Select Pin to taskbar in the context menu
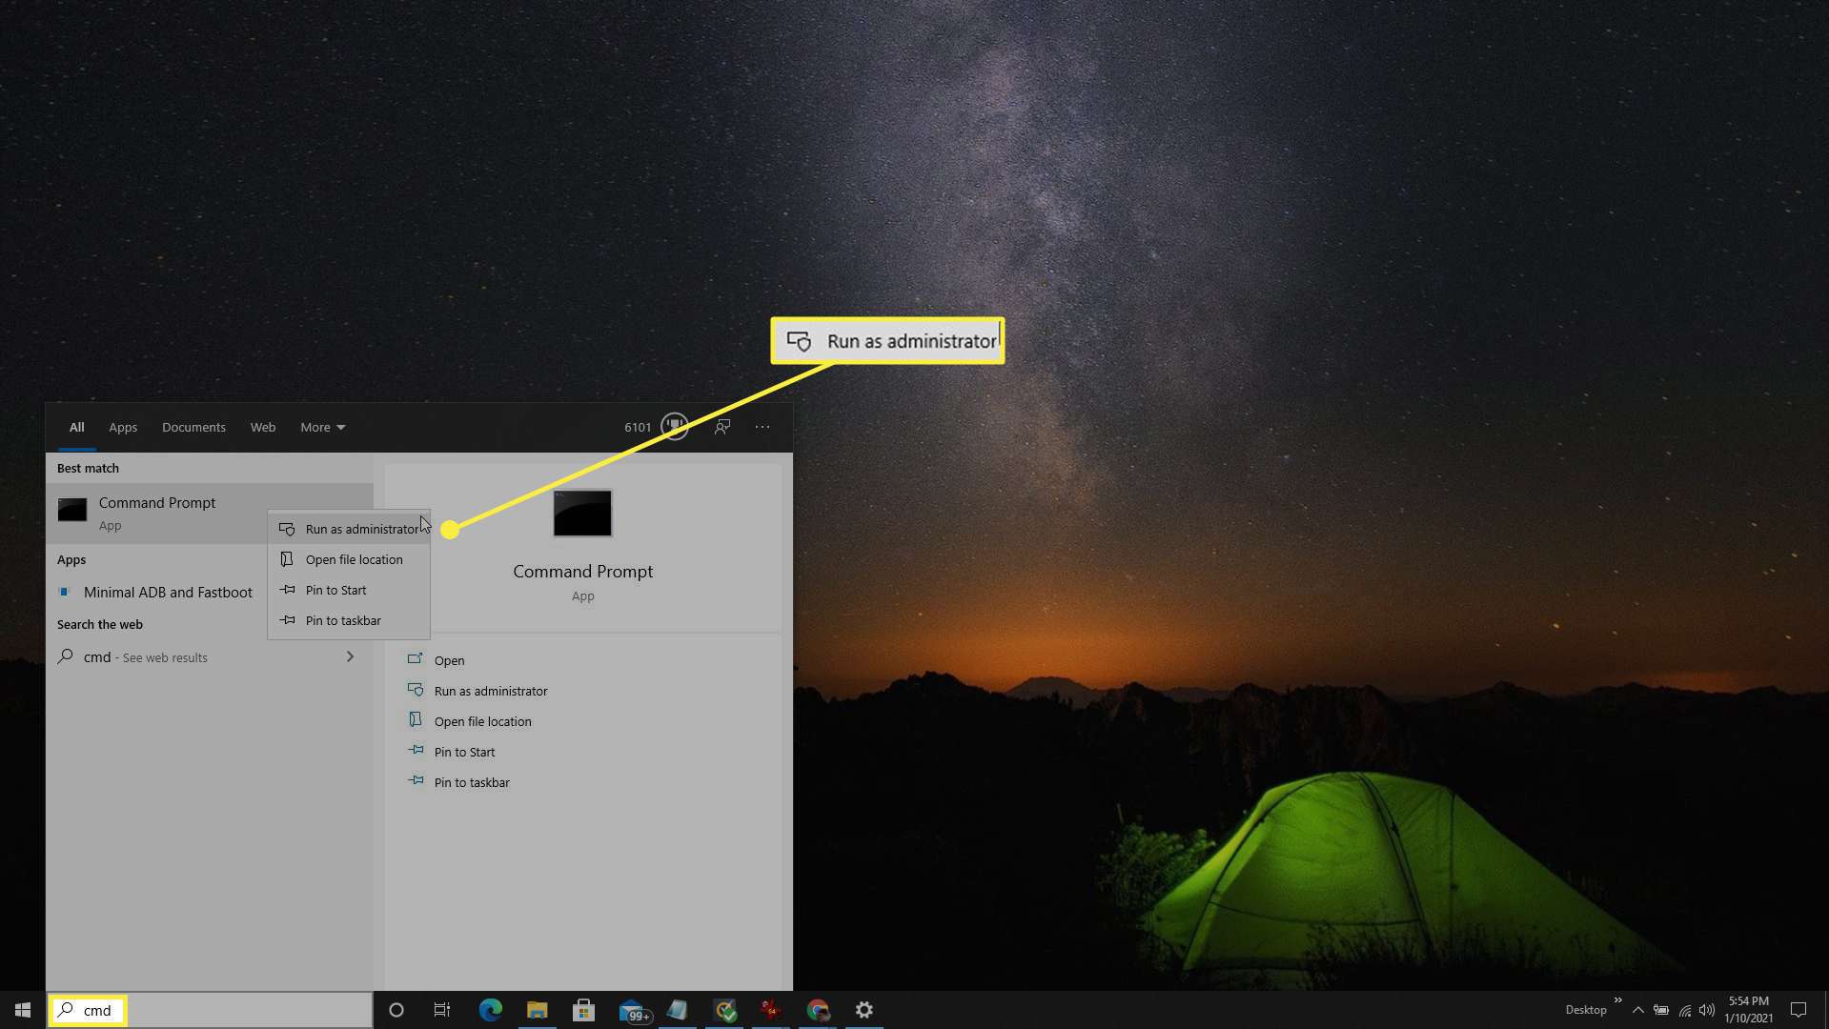1829x1029 pixels. [x=349, y=620]
